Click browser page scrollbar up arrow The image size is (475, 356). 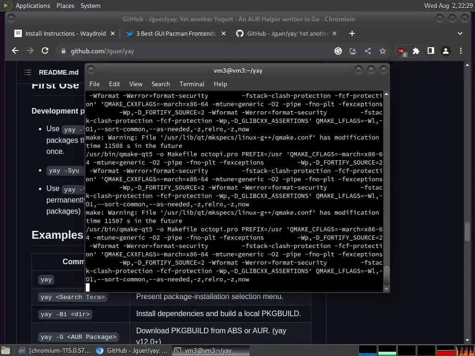pos(467,65)
